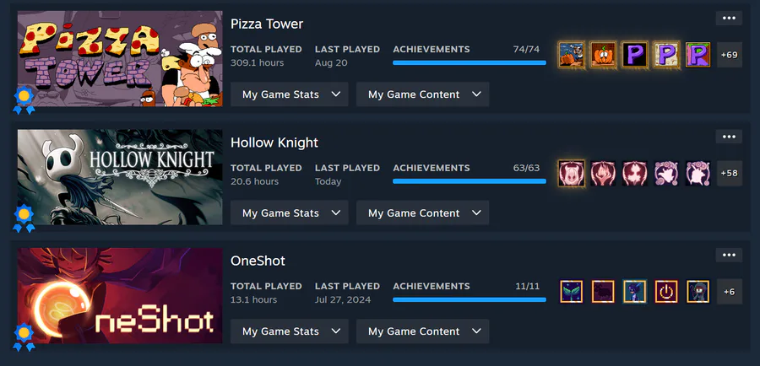Viewport: 760px width, 366px height.
Task: Click the first gold-framed Hollow Knight achievement icon
Action: (572, 174)
